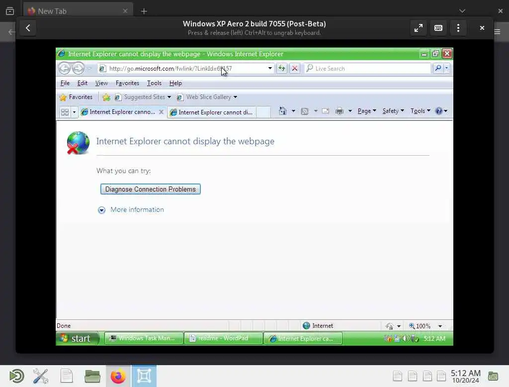Viewport: 509px width, 387px height.
Task: Switch to readme - WordPad taskbar button
Action: (223, 339)
